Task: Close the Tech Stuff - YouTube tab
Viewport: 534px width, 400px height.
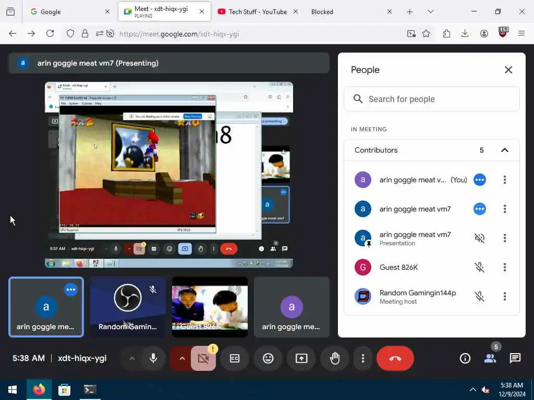Action: [296, 11]
